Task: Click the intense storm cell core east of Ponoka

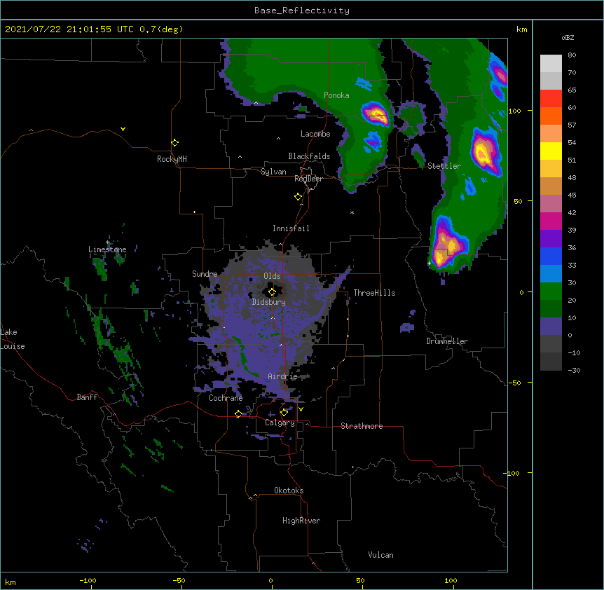Action: 376,114
